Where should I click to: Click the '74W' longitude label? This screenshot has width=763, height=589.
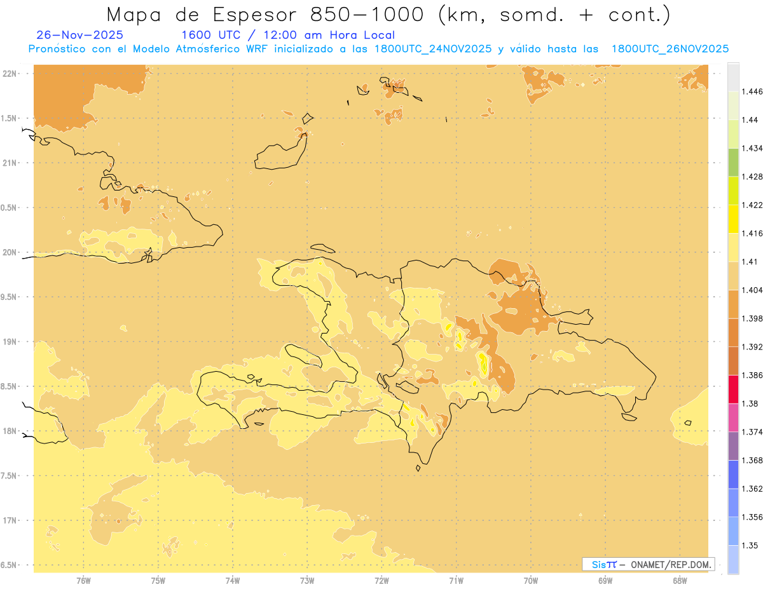click(233, 581)
